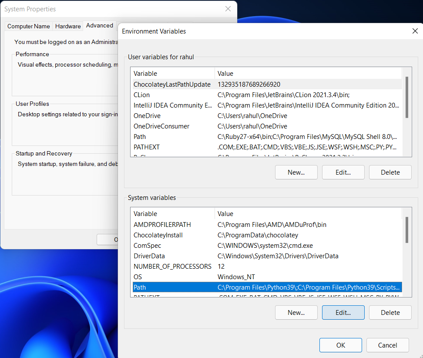Close the Environment Variables dialog

tap(415, 31)
